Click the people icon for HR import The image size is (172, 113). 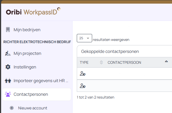coord(8,81)
